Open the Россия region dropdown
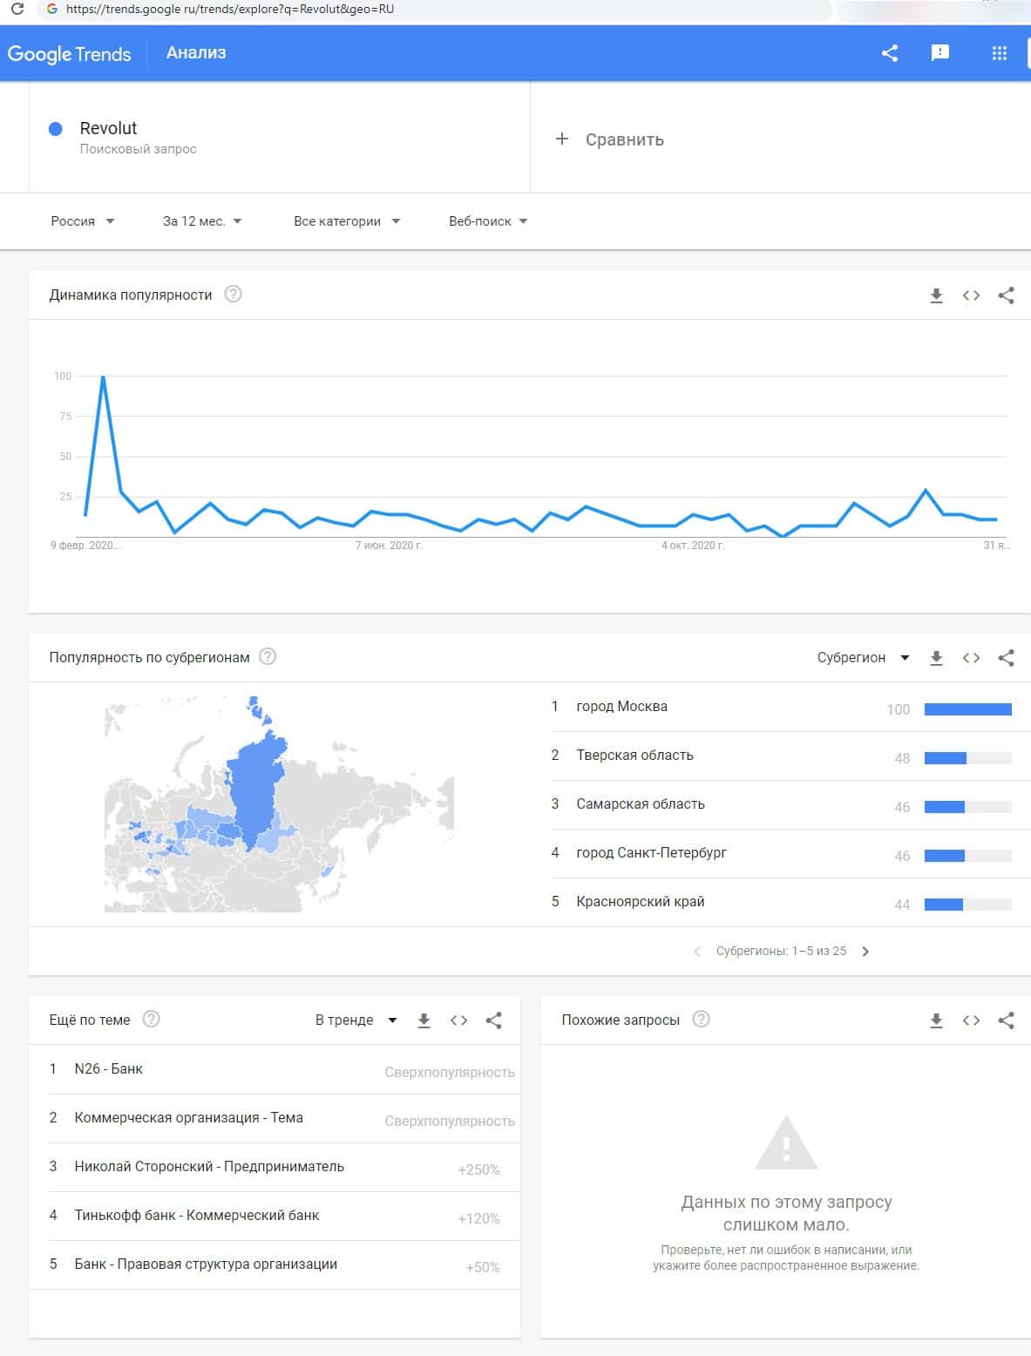This screenshot has width=1031, height=1356. pos(83,221)
